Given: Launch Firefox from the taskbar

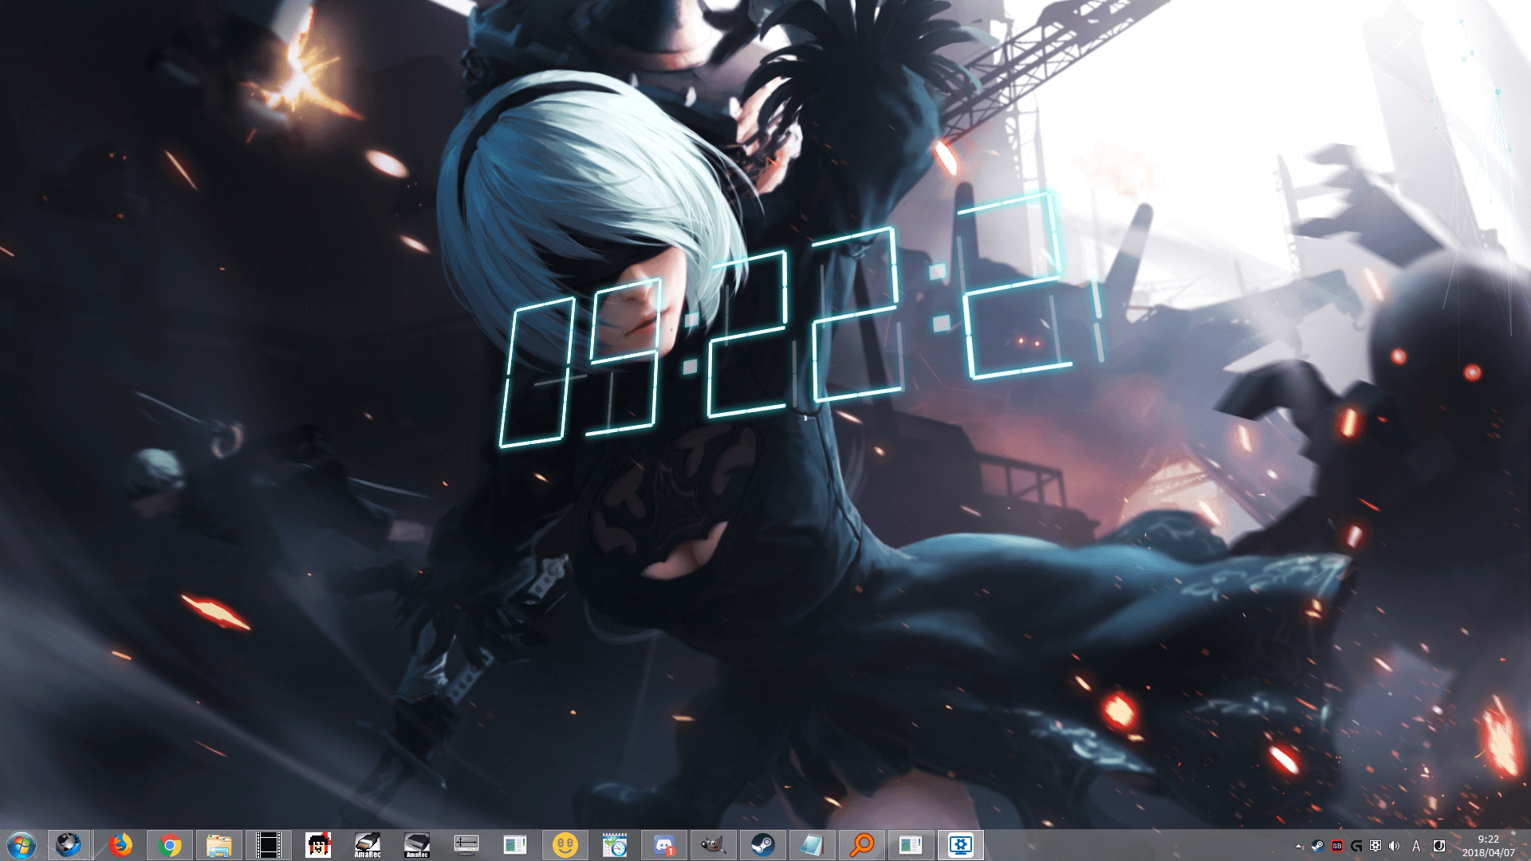Looking at the screenshot, I should point(120,845).
